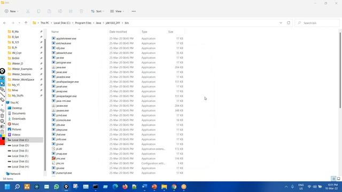Open Microsoft Edge from the taskbar

(115, 187)
